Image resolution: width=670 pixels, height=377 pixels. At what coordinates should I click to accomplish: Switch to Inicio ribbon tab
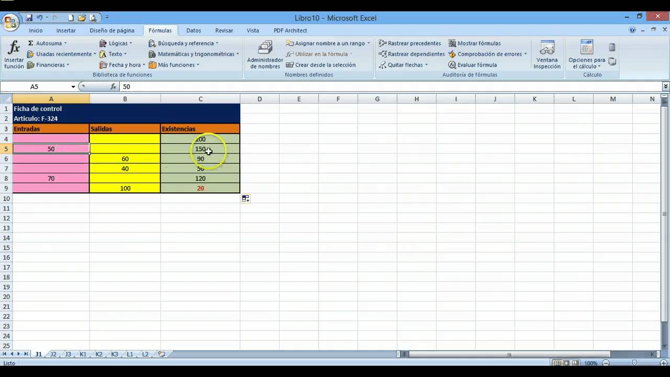[x=36, y=30]
